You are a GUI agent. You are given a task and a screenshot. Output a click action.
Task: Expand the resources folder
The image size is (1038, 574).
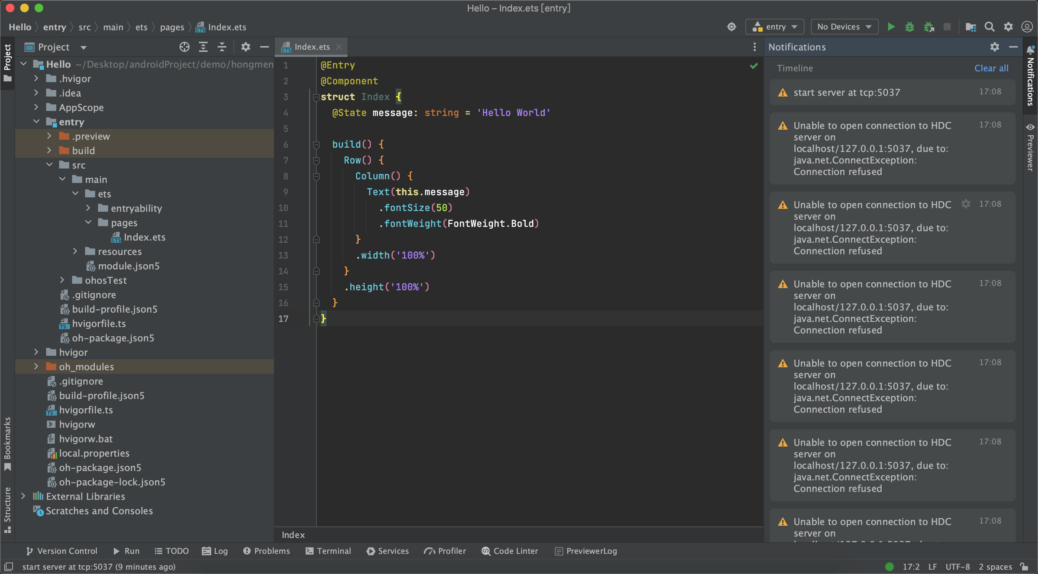75,251
